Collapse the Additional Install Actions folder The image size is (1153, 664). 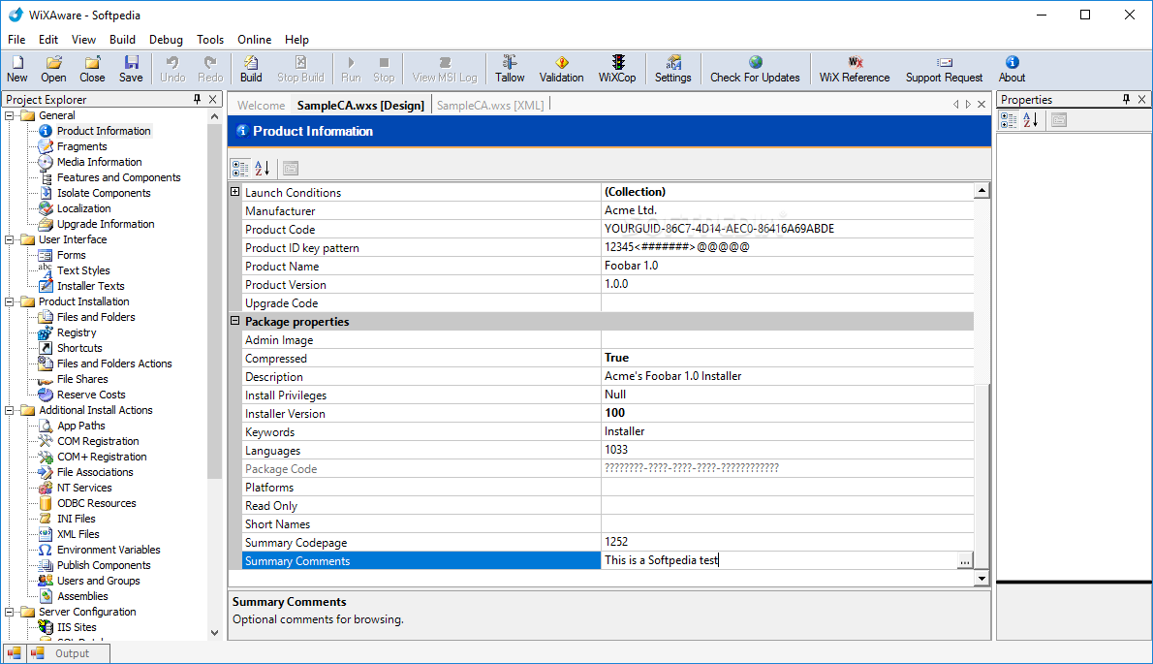(10, 410)
